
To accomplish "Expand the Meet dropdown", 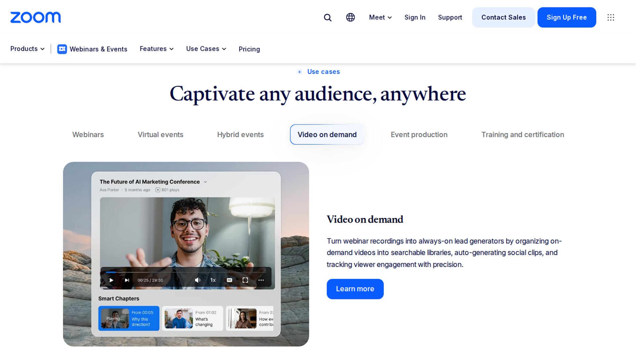I will point(380,17).
